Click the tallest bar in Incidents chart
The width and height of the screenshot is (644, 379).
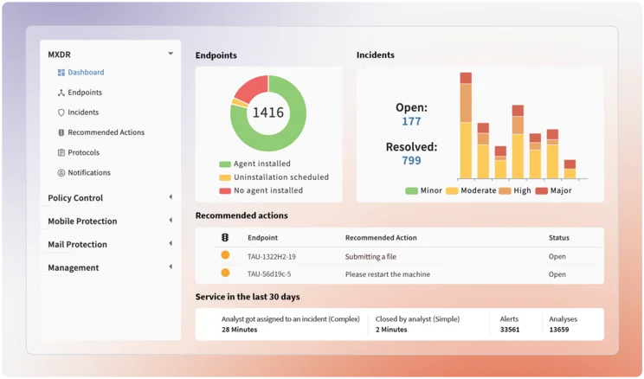click(x=466, y=125)
